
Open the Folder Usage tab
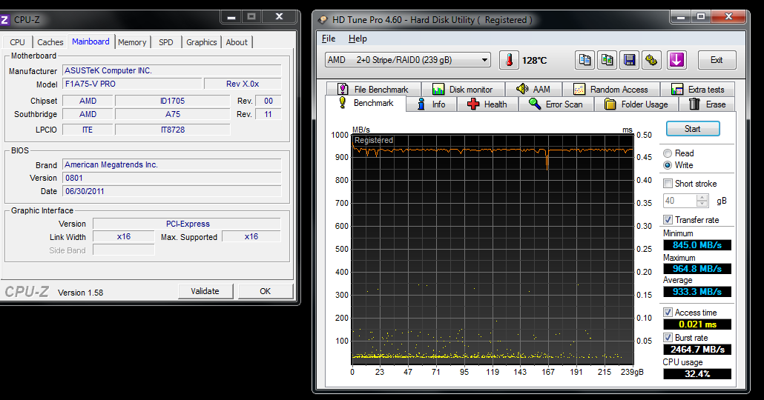click(636, 104)
